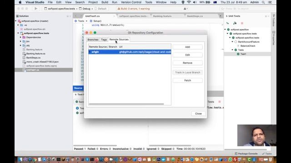Collapse the softpost.specflow solution node
This screenshot has width=291, height=163.
[x=16, y=21]
